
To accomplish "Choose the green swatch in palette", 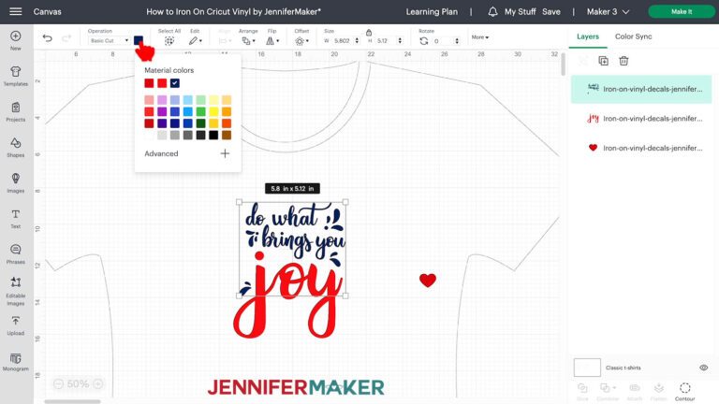I will 200,111.
